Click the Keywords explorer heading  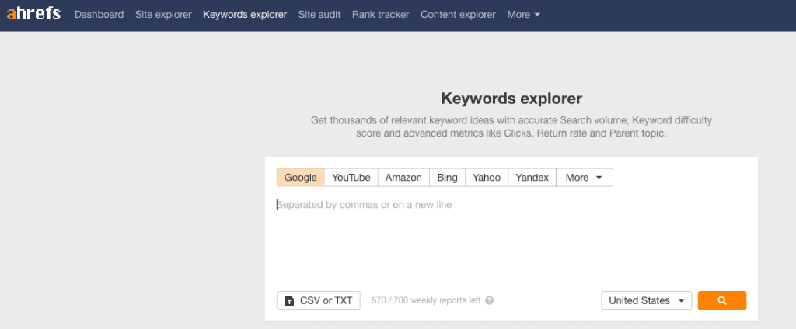click(511, 99)
